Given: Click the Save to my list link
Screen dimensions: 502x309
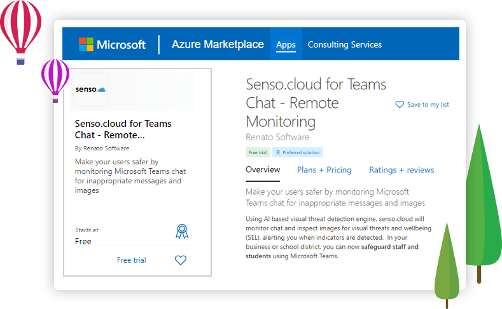Looking at the screenshot, I should click(428, 105).
